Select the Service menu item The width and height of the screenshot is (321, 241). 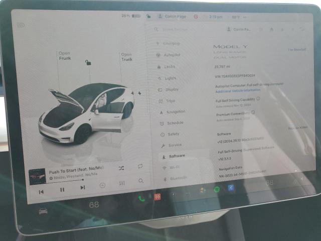click(x=172, y=145)
